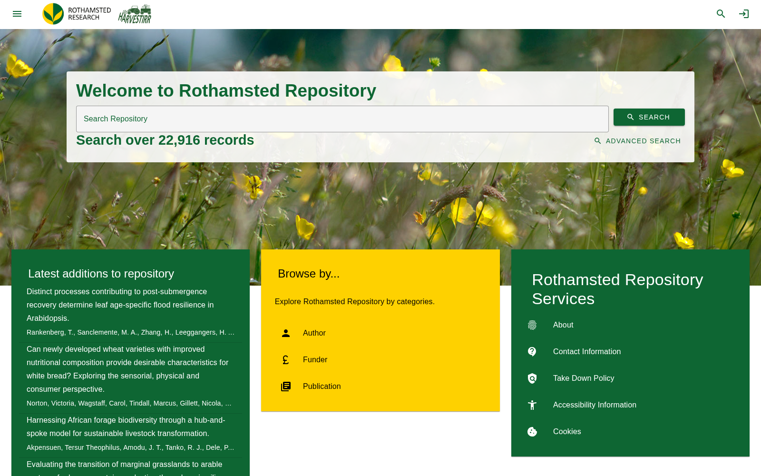Click authors line 'Rankenberg, T., Sanclemente'
This screenshot has height=476, width=761.
(130, 332)
